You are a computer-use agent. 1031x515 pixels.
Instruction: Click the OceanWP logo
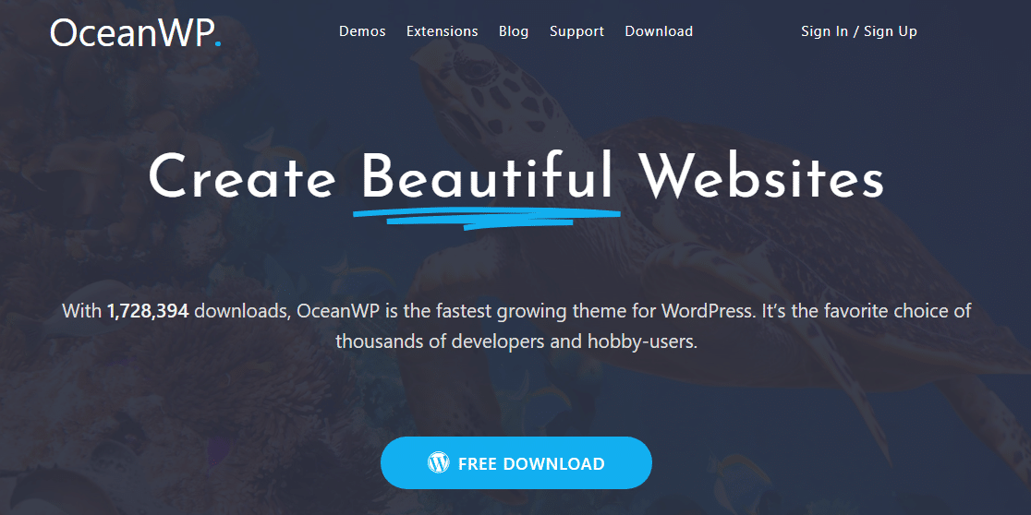(136, 31)
